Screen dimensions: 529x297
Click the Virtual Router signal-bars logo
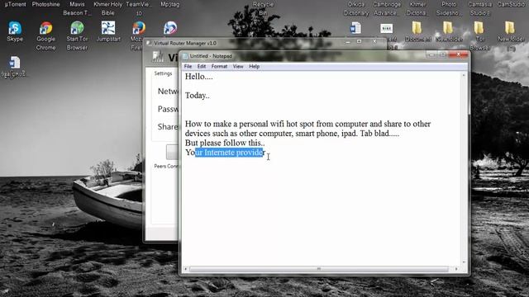(x=158, y=56)
